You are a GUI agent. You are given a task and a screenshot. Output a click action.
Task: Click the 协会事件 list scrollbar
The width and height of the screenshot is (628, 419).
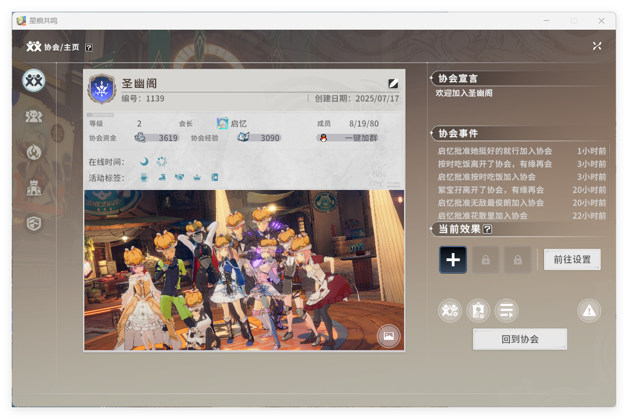(610, 182)
